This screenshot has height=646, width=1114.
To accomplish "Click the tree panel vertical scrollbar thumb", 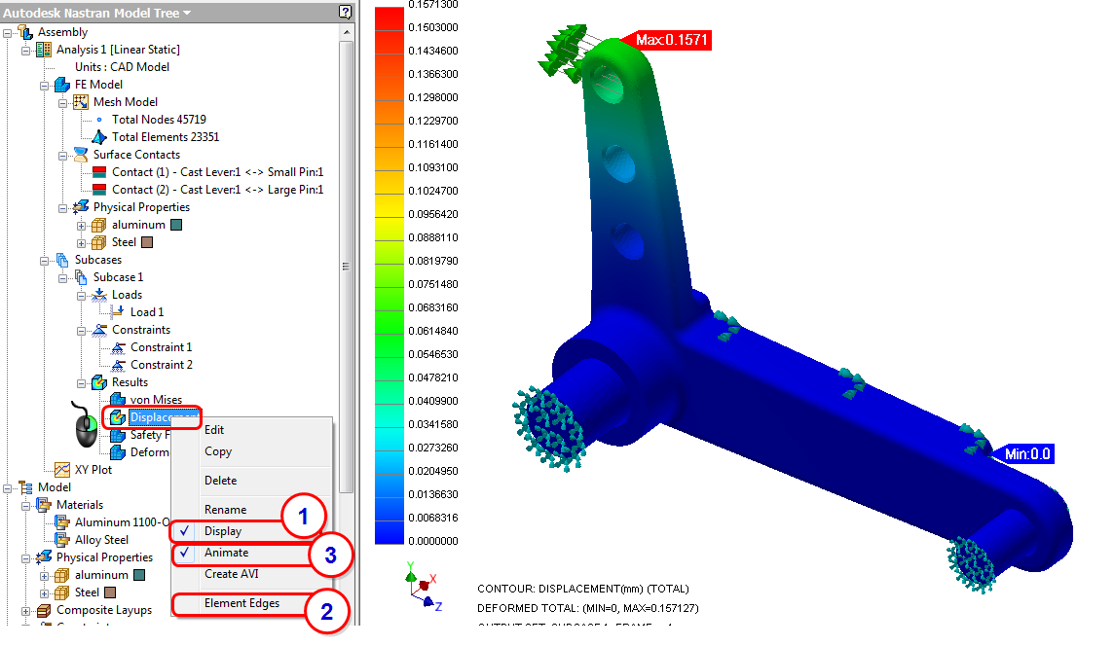I will click(346, 267).
